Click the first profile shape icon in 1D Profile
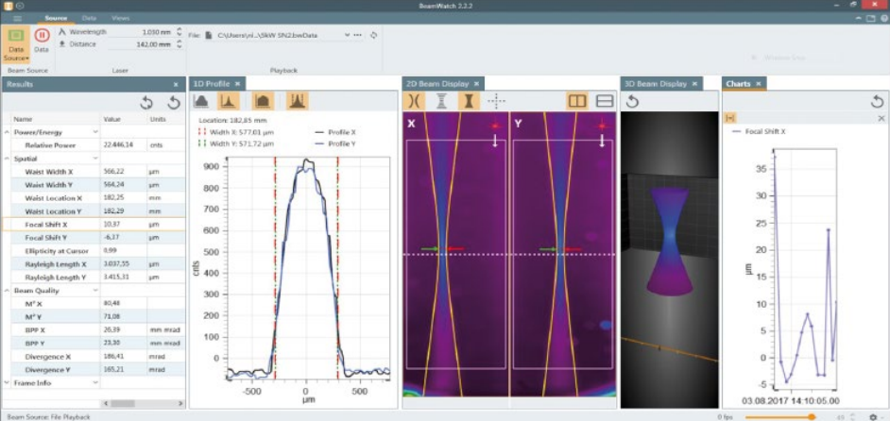 pyautogui.click(x=201, y=101)
